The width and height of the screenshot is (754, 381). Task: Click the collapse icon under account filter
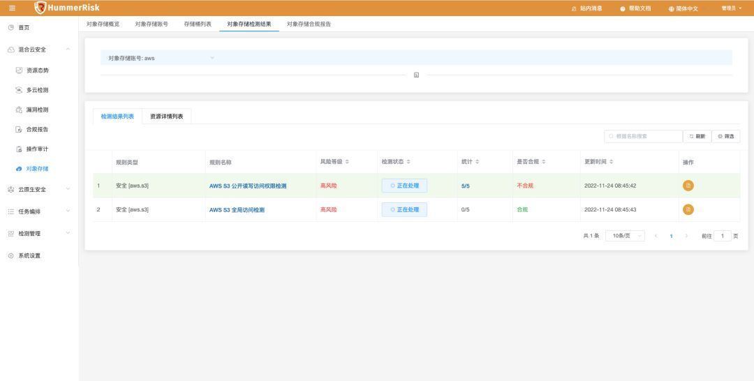tap(416, 75)
